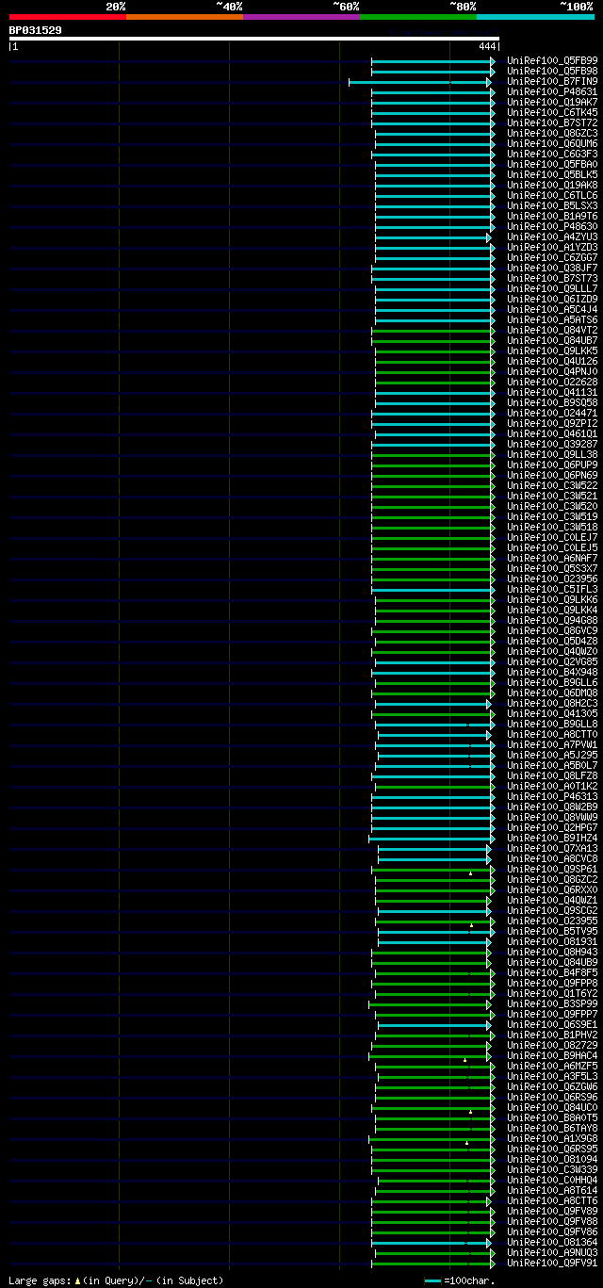Click the purple ~60% legend segment
This screenshot has height=1288, width=603.
(301, 16)
